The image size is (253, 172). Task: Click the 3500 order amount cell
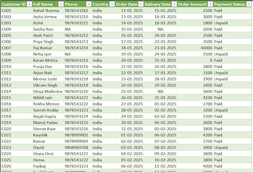pyautogui.click(x=195, y=42)
